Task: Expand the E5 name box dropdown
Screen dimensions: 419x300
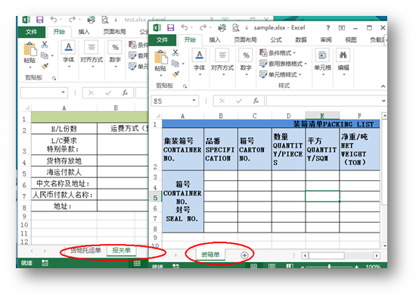Action: (194, 101)
